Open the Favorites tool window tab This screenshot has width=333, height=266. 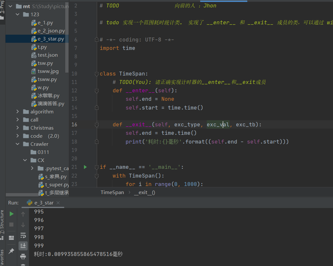point(2,257)
